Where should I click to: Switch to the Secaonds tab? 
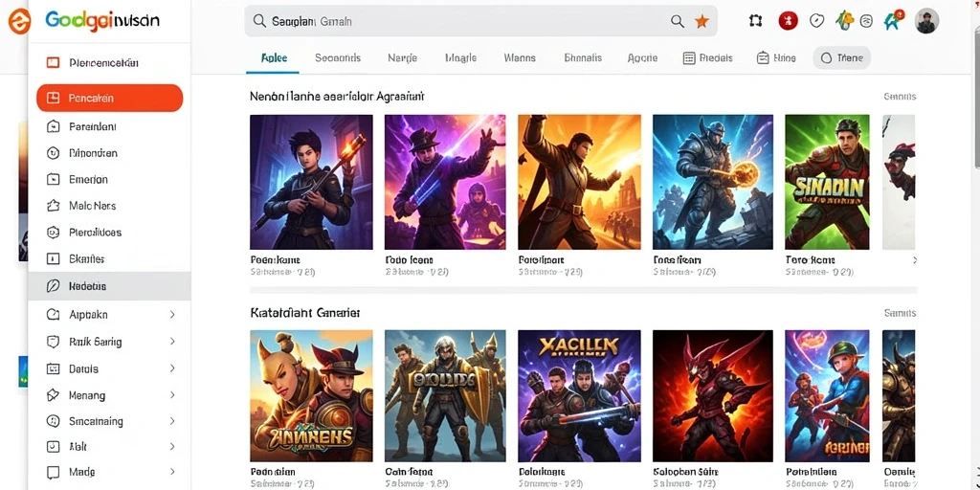pyautogui.click(x=338, y=57)
